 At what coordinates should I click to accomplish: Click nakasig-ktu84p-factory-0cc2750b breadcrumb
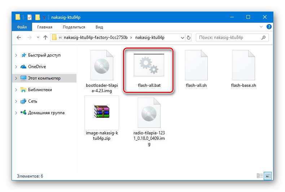click(x=96, y=37)
